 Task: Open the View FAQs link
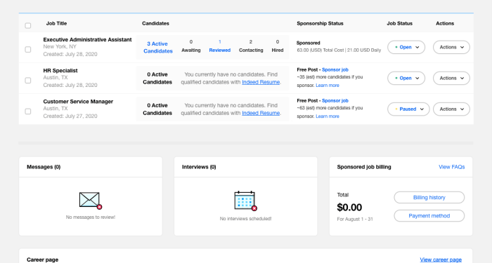451,167
